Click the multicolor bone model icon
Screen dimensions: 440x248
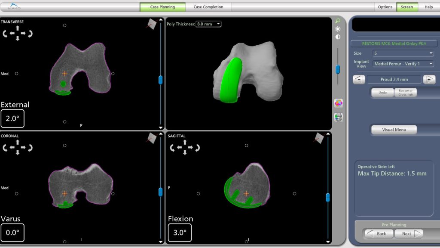tap(339, 103)
